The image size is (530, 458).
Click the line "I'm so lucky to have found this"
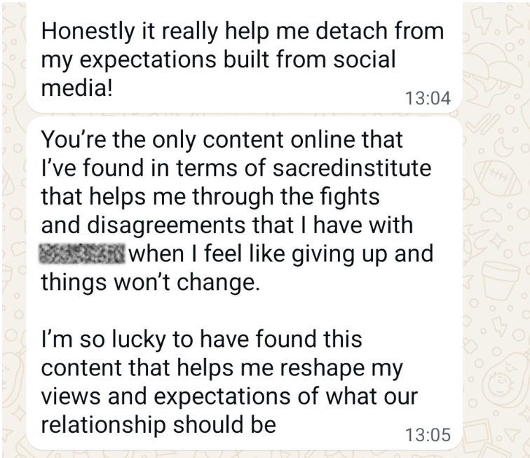point(202,340)
